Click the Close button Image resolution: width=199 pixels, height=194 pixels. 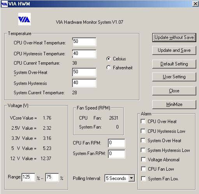[174, 91]
